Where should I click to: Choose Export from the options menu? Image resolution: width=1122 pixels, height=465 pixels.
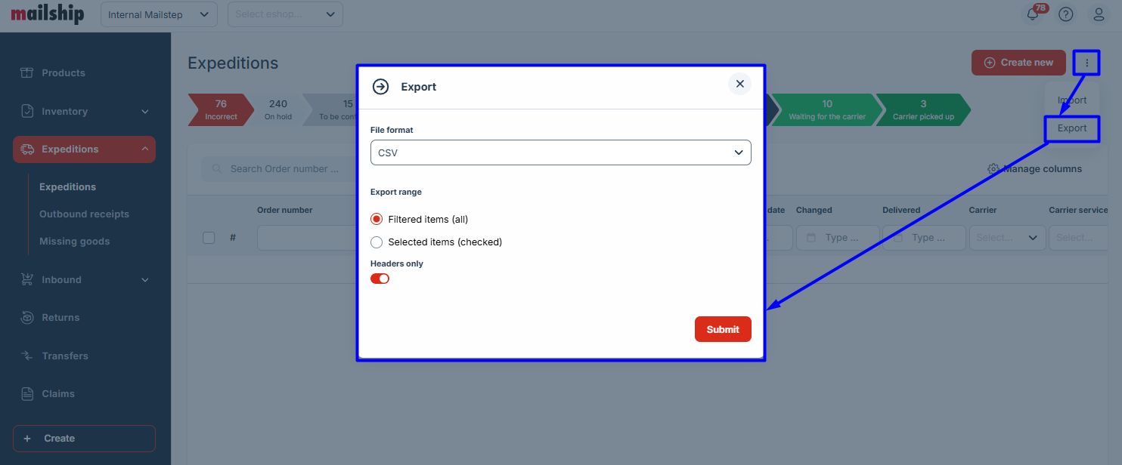[1071, 128]
